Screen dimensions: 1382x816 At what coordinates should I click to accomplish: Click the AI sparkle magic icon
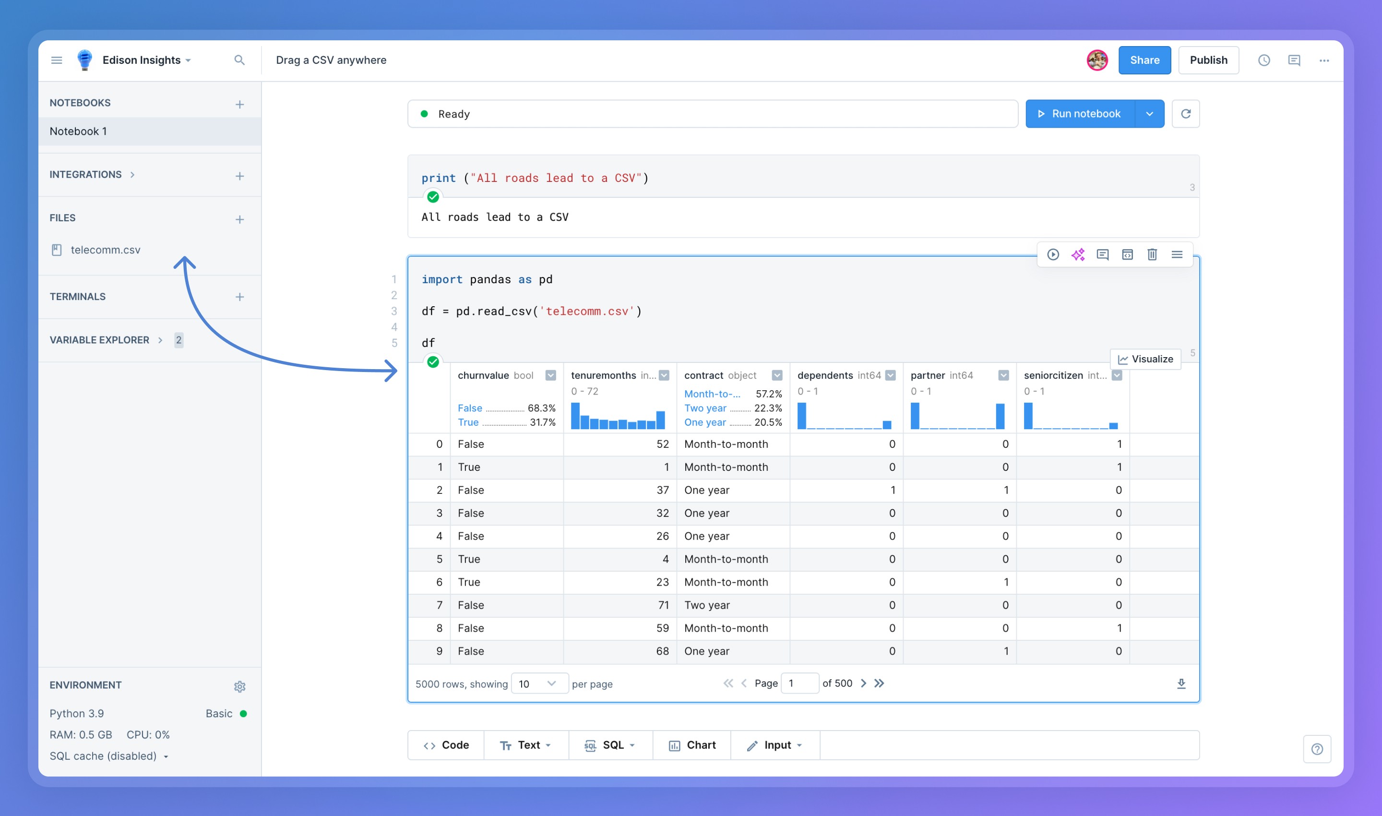[1077, 254]
